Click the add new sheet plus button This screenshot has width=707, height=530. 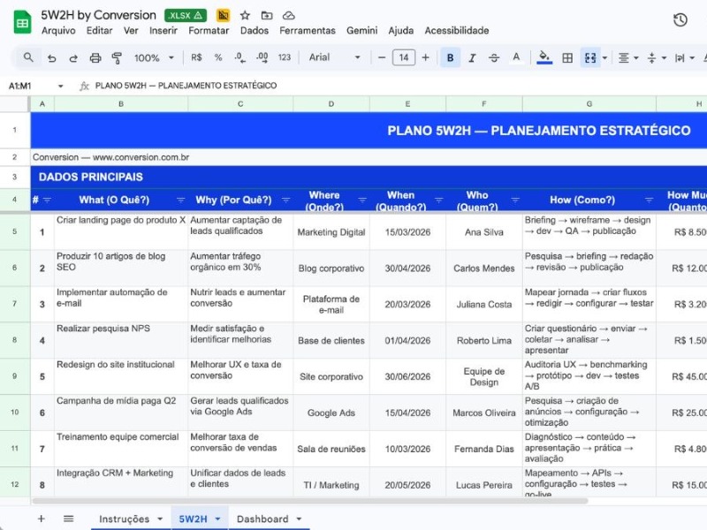41,519
